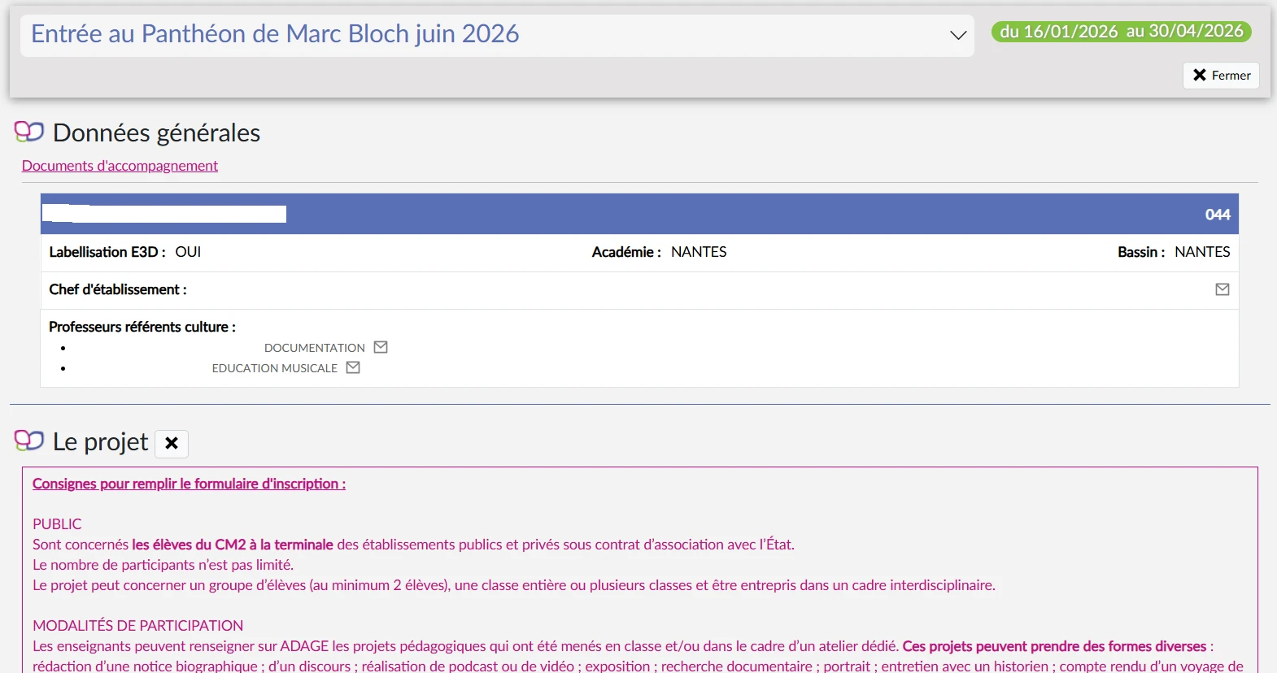This screenshot has height=673, width=1277.
Task: Collapse Le projet with the X button
Action: pos(172,443)
